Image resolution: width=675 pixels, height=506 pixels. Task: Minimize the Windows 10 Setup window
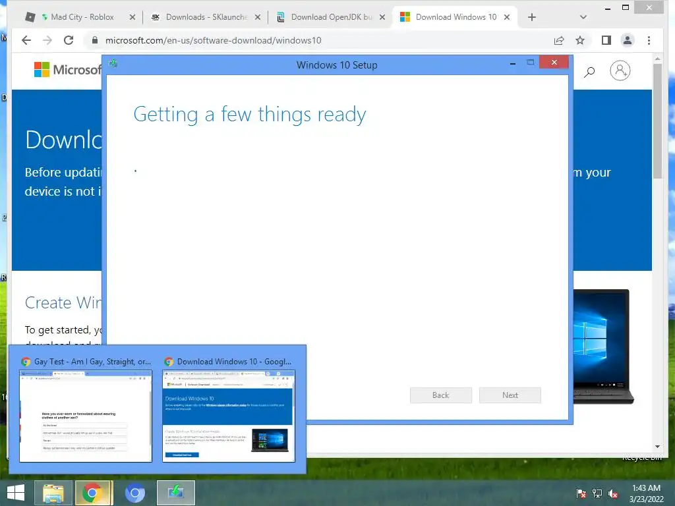pyautogui.click(x=513, y=63)
